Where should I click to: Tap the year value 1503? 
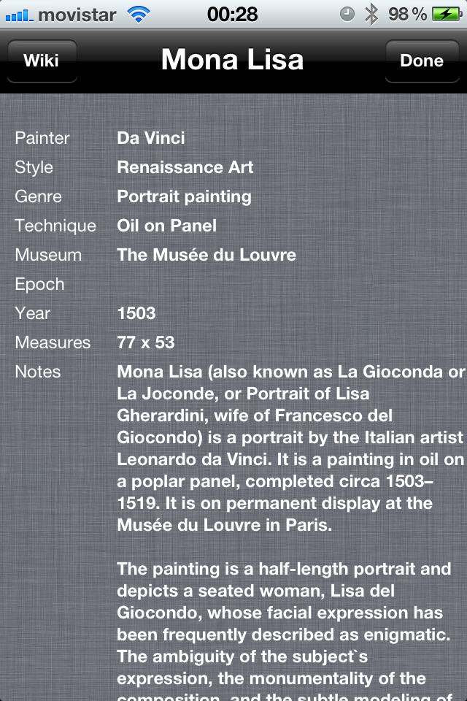pos(136,313)
